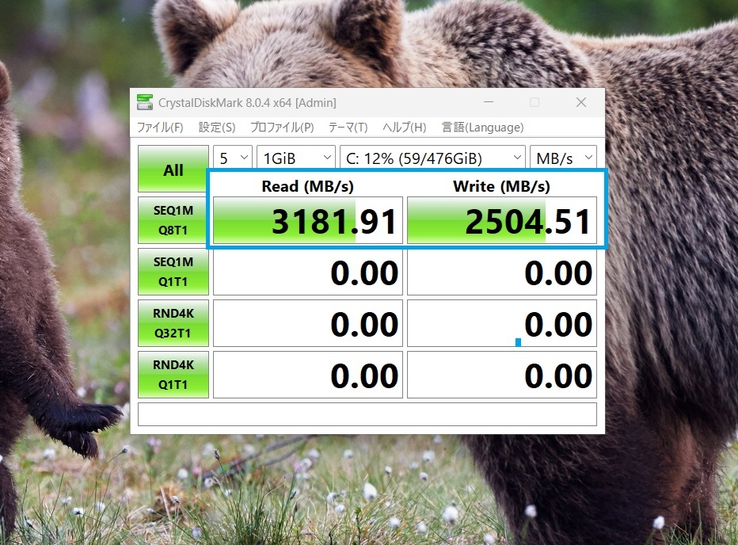The height and width of the screenshot is (545, 738).
Task: Click the Read (MB/s) column header
Action: pyautogui.click(x=308, y=186)
